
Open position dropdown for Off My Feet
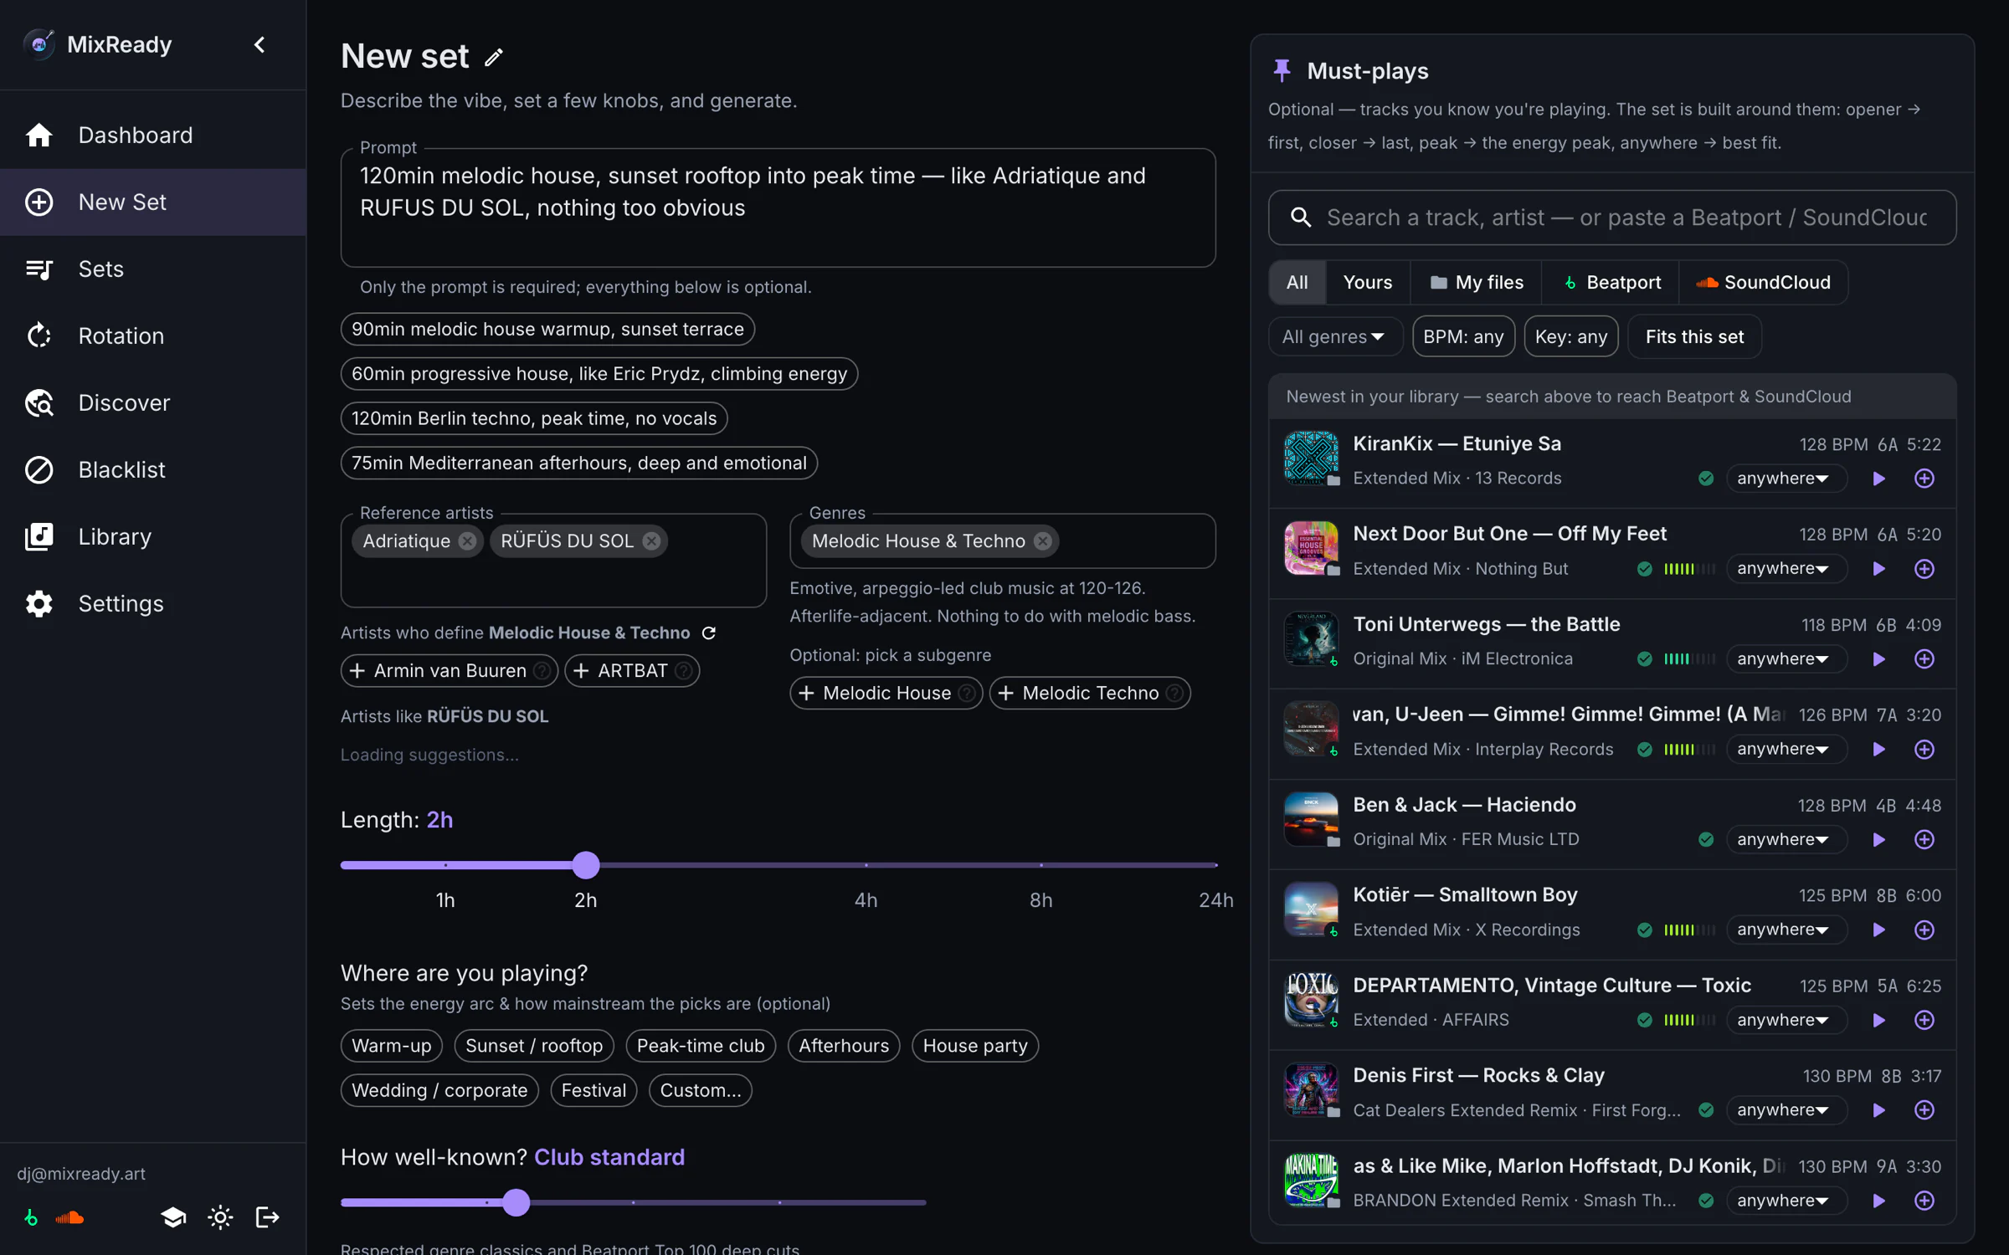click(x=1785, y=569)
